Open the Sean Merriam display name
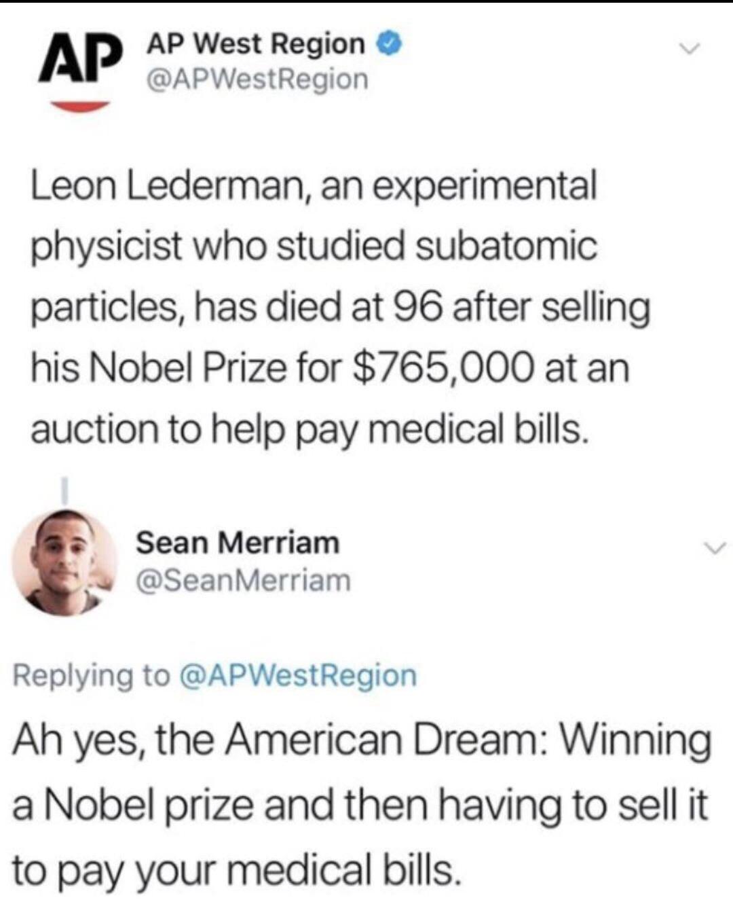This screenshot has width=733, height=902. (x=238, y=543)
